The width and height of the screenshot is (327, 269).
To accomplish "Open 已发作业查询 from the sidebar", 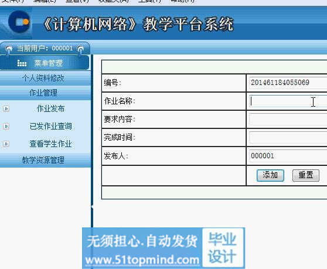I will 50,126.
